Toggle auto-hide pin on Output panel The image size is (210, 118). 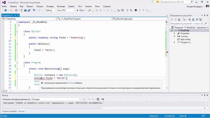click(x=205, y=95)
